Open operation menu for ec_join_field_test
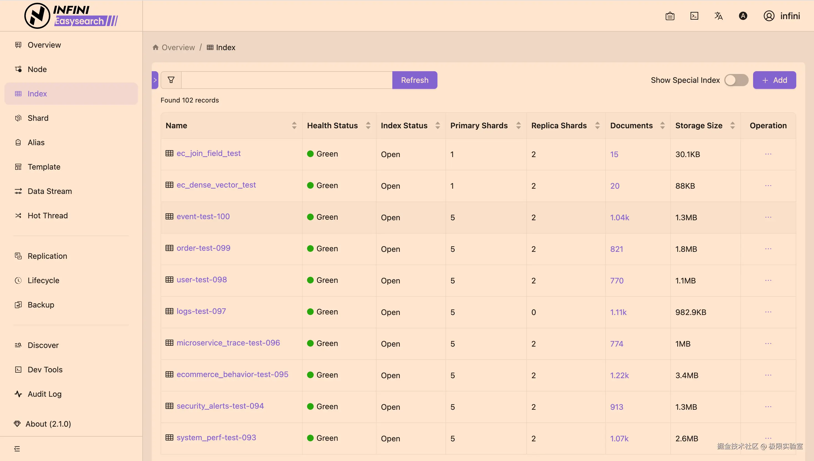This screenshot has width=814, height=461. [x=768, y=154]
